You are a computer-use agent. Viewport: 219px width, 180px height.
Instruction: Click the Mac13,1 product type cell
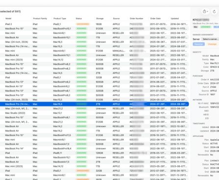57,113
